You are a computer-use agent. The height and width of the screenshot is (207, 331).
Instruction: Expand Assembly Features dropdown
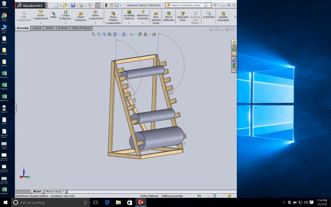[x=129, y=23]
